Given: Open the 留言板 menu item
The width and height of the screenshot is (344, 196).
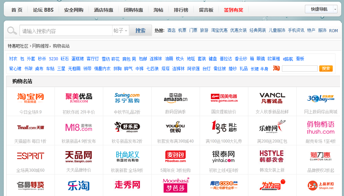Looking at the screenshot, I should [206, 10].
